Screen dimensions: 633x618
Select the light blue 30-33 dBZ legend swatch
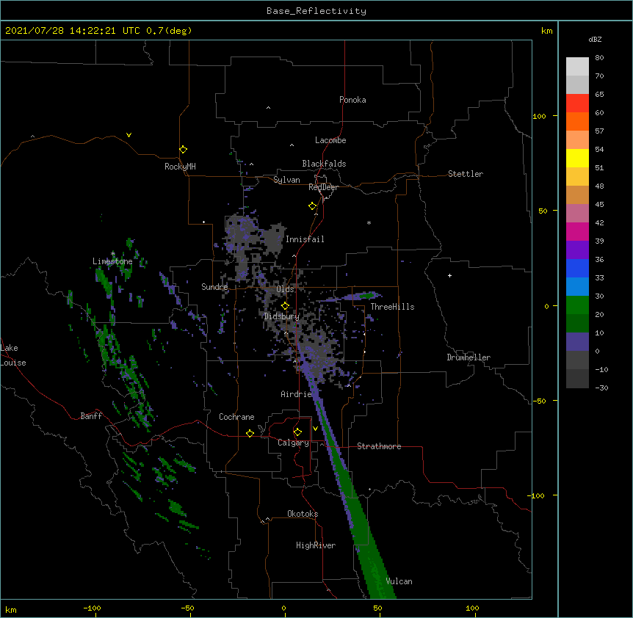coord(577,287)
